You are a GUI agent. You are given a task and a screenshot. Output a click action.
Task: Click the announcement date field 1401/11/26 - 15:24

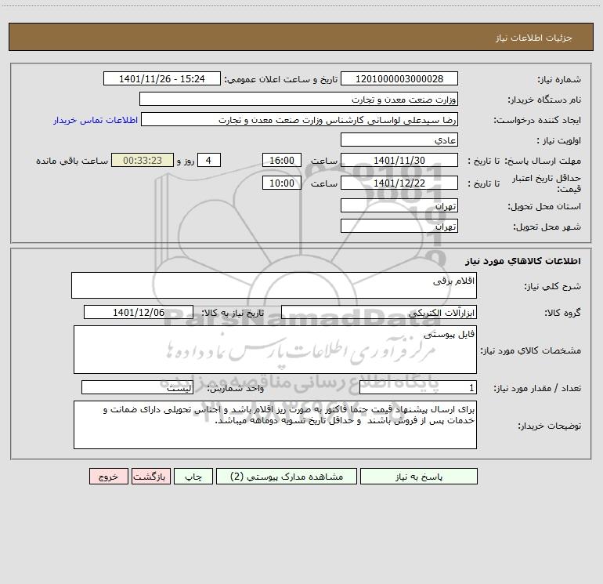tap(162, 78)
